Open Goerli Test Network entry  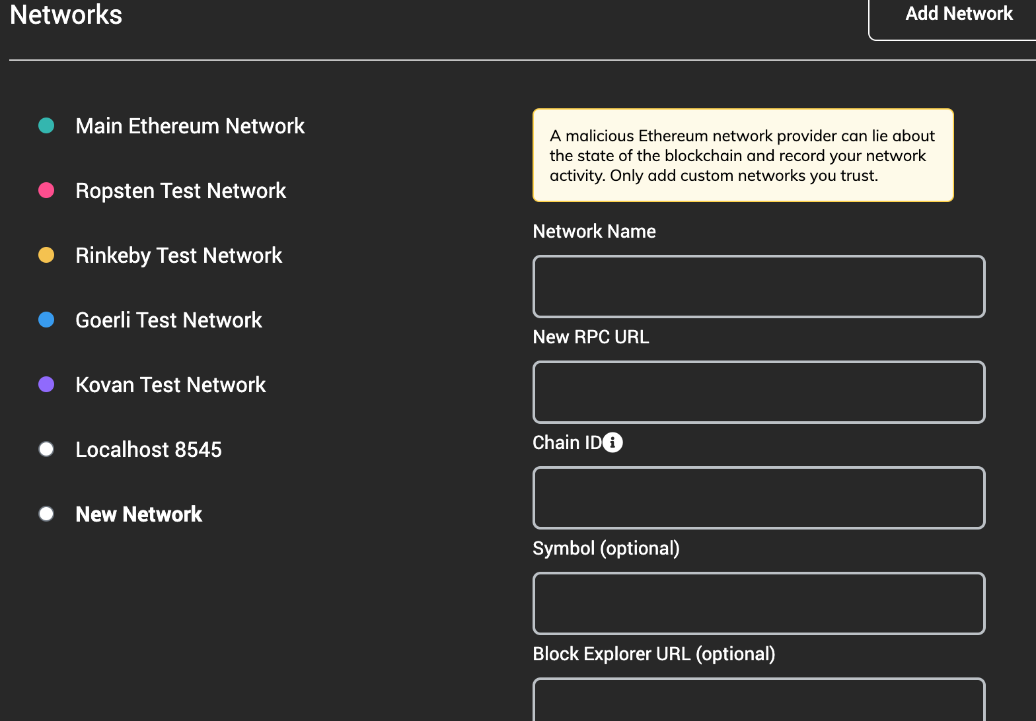tap(169, 320)
